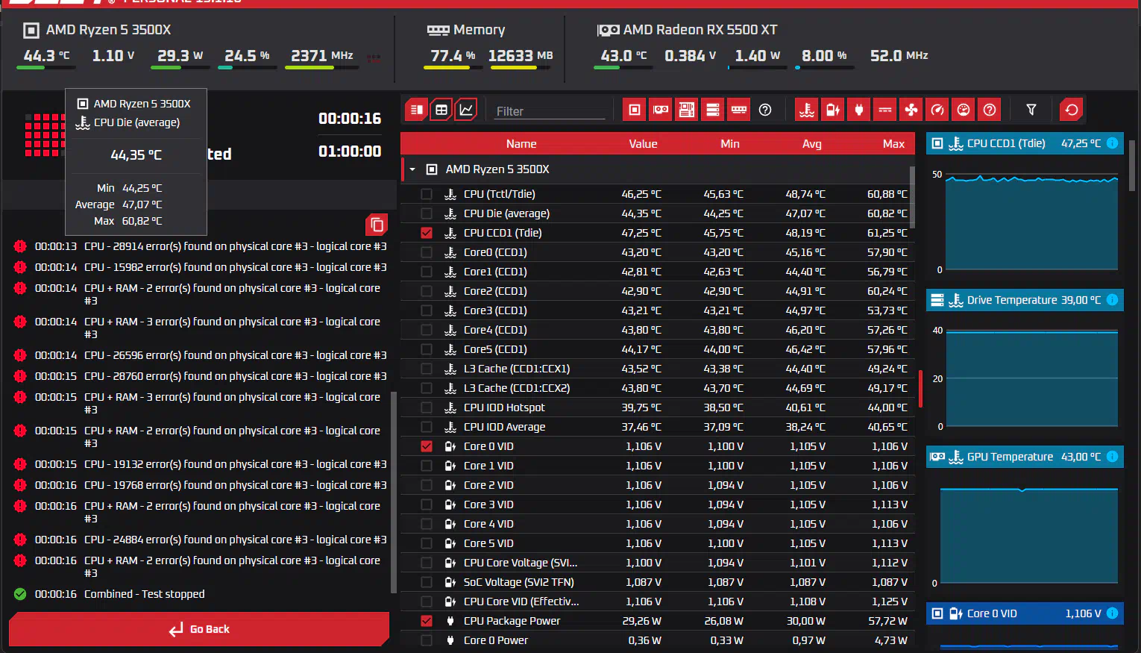Toggle the memory module sensors filter icon
Viewport: 1141px width, 653px height.
(739, 110)
